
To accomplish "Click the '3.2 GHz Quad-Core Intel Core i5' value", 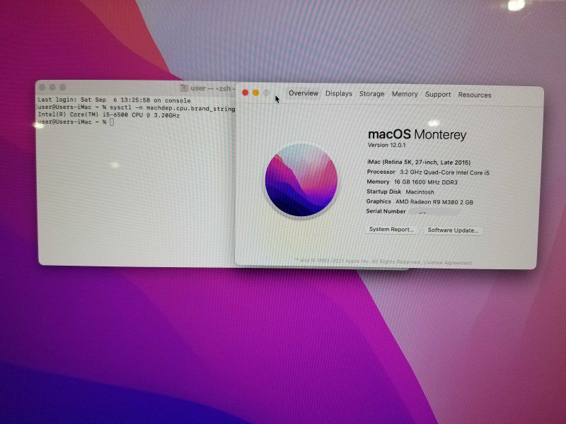I will [444, 172].
